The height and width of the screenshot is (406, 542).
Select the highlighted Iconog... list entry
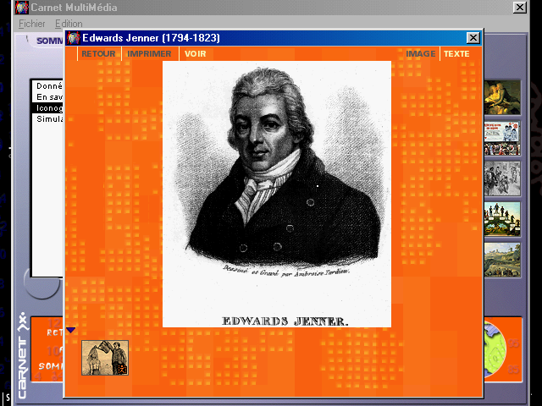pyautogui.click(x=48, y=108)
